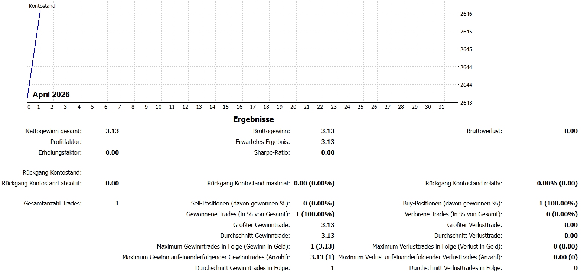This screenshot has height=273, width=581.
Task: Click the Bruttoverlust label
Action: tap(484, 131)
